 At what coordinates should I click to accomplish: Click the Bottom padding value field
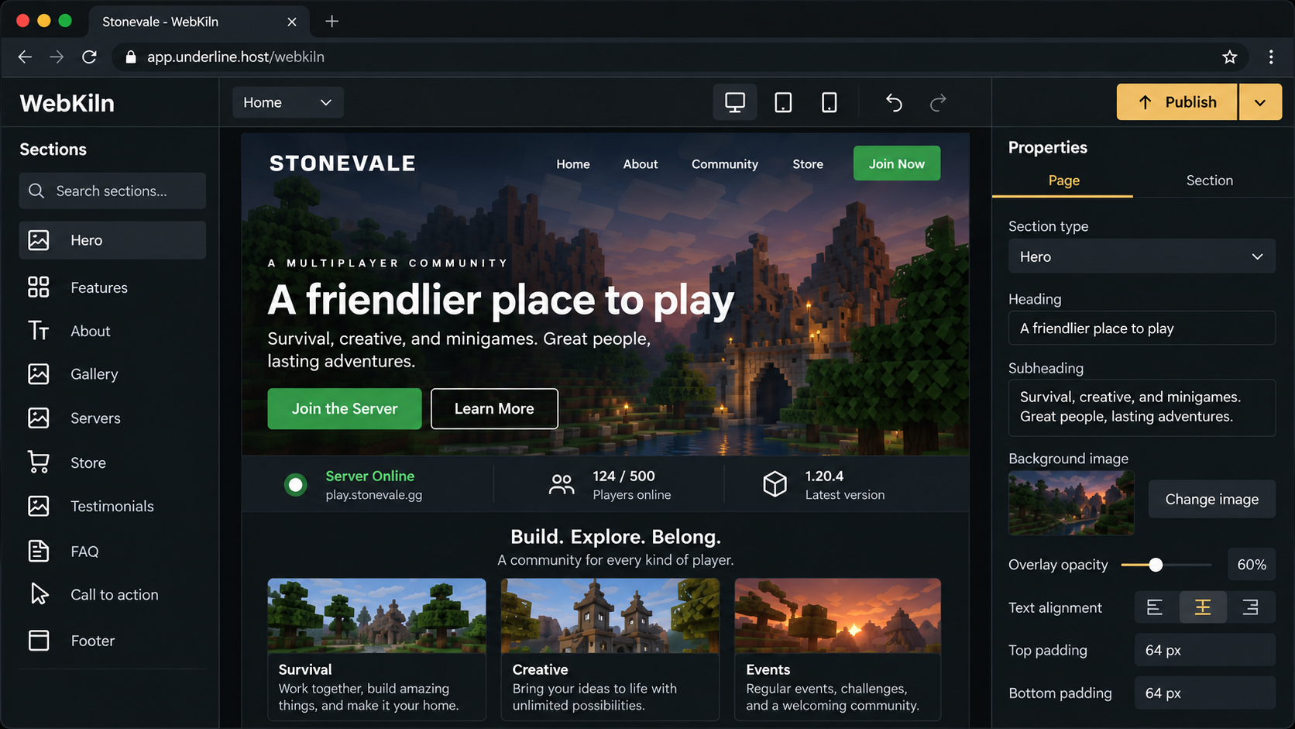click(x=1204, y=693)
